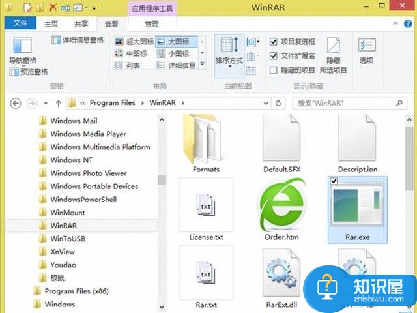The height and width of the screenshot is (313, 417).
Task: Select the Formats folder
Action: pyautogui.click(x=206, y=144)
